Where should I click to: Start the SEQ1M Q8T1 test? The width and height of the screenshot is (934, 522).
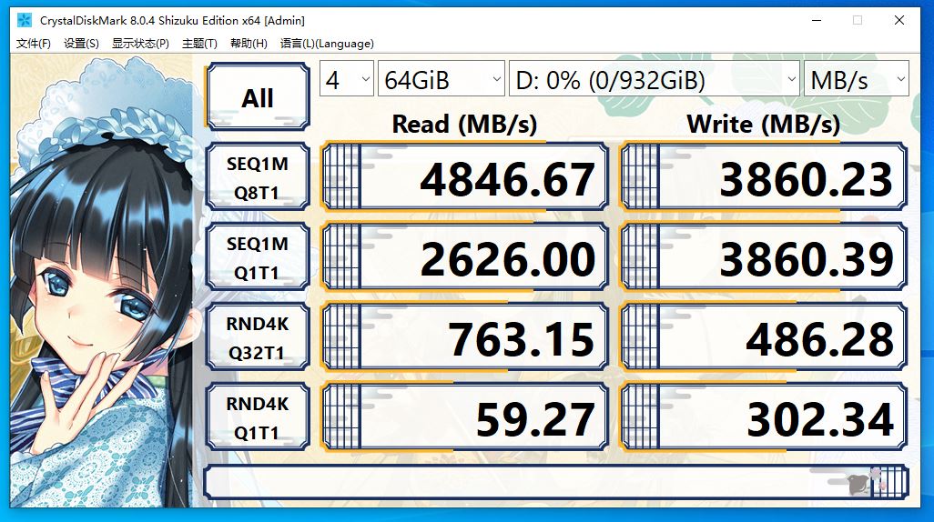coord(258,176)
